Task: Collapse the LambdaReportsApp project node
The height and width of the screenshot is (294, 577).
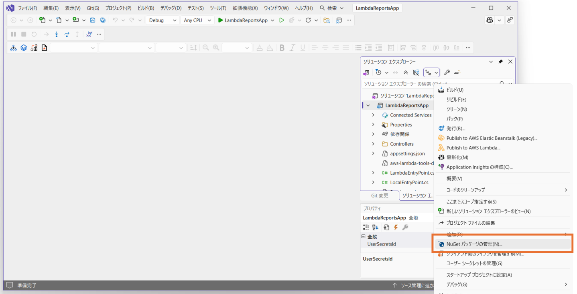Action: pyautogui.click(x=368, y=105)
